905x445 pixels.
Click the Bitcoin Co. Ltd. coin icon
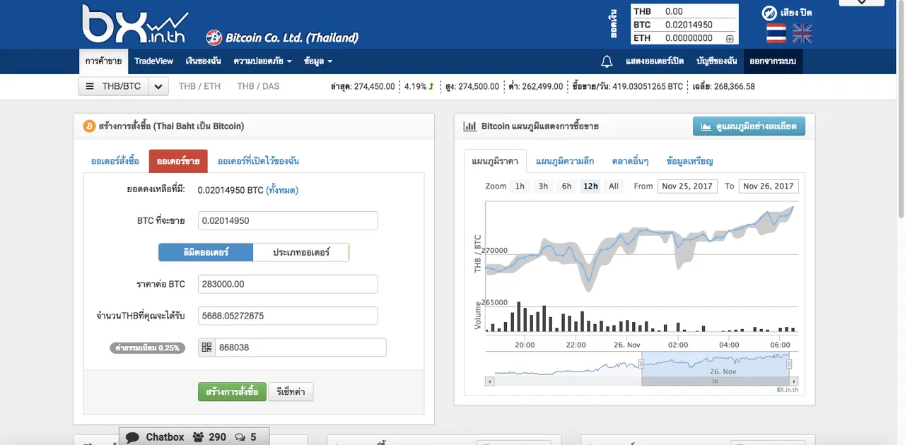(x=214, y=37)
